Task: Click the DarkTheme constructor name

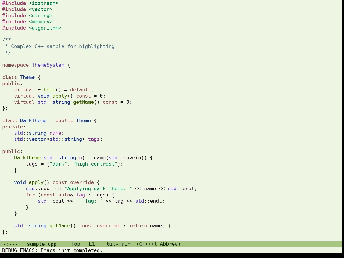Action: (x=27, y=158)
